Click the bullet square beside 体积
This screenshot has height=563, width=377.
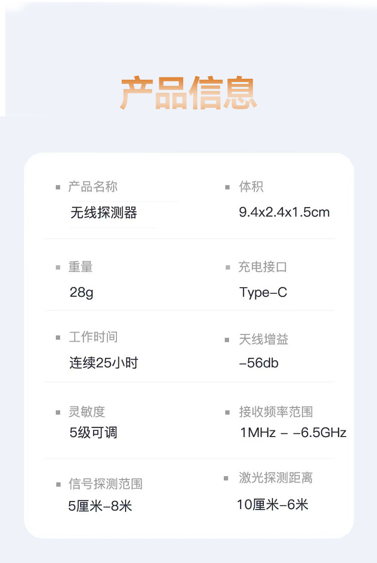228,187
